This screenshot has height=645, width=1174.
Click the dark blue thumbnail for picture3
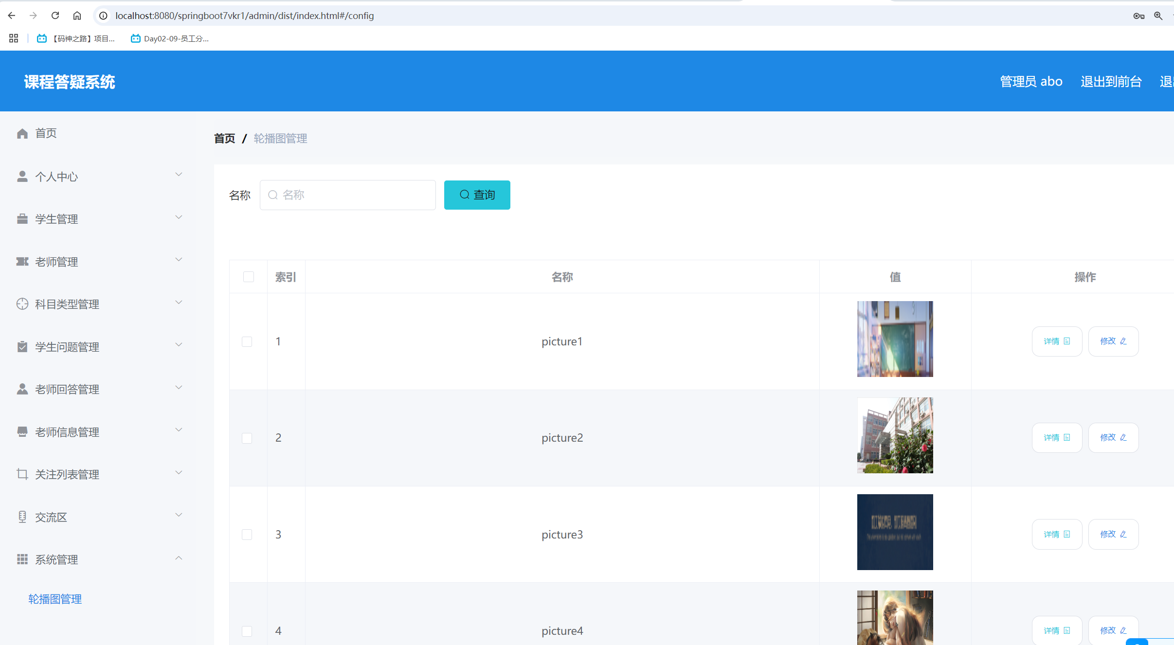(895, 532)
